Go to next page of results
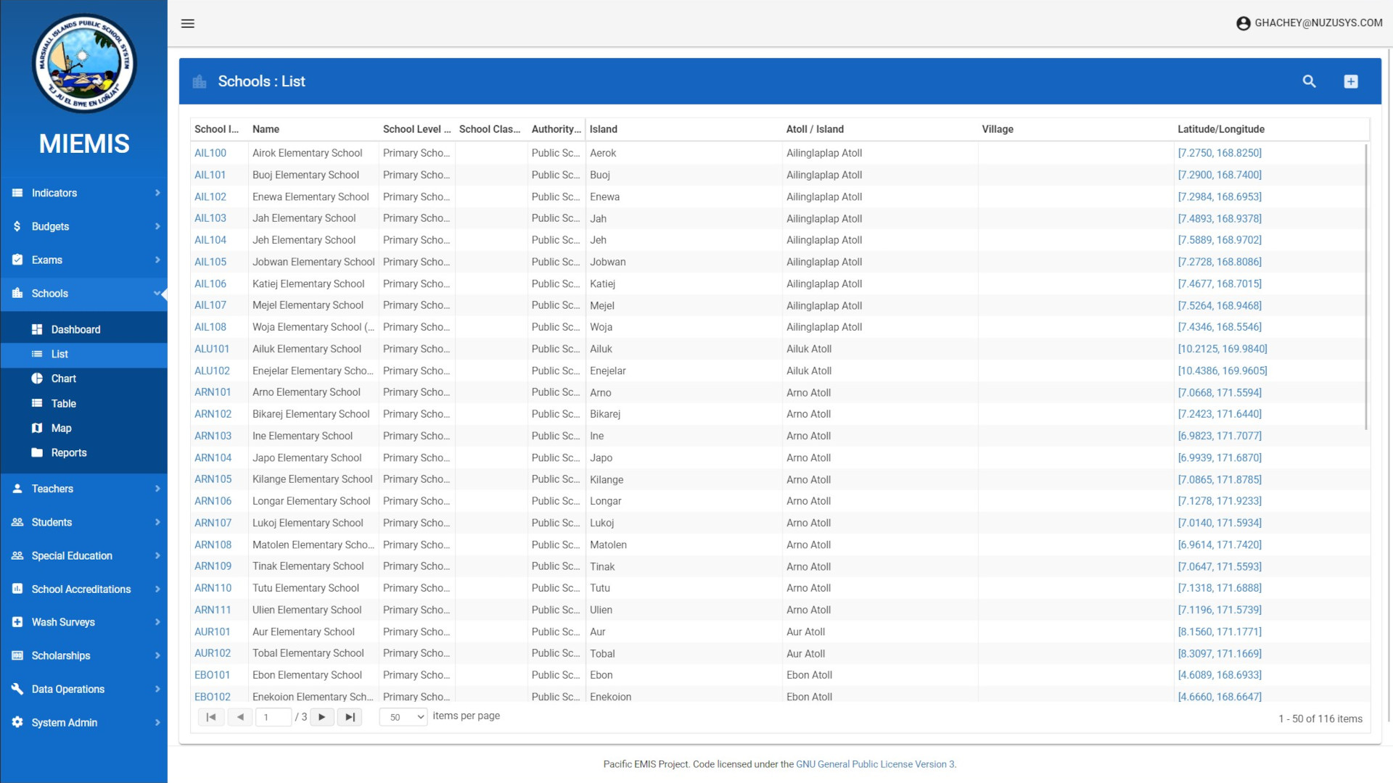 (x=322, y=717)
